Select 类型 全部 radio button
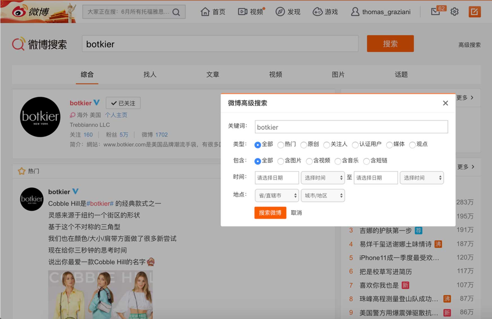The image size is (492, 319). [x=257, y=145]
